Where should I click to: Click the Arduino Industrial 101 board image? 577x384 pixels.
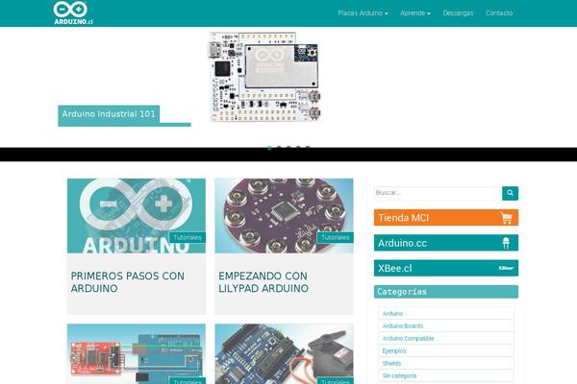264,77
